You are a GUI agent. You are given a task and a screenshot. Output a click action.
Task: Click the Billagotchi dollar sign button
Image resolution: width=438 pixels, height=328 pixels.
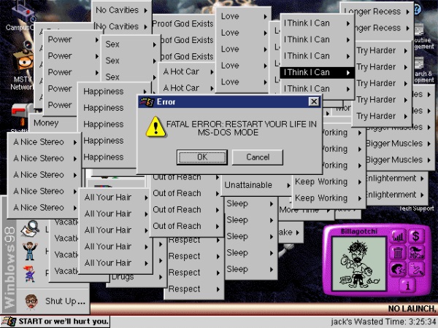416,236
